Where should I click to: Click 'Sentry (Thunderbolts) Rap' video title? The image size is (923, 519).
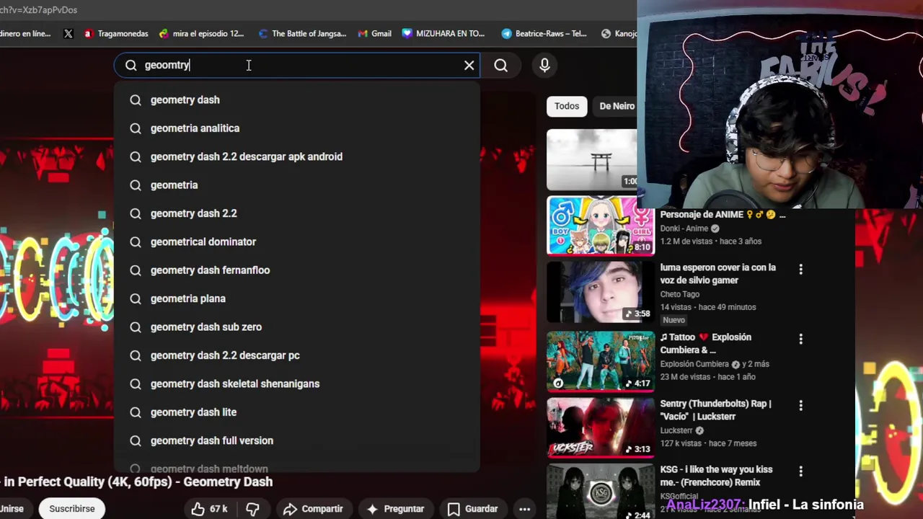point(716,410)
